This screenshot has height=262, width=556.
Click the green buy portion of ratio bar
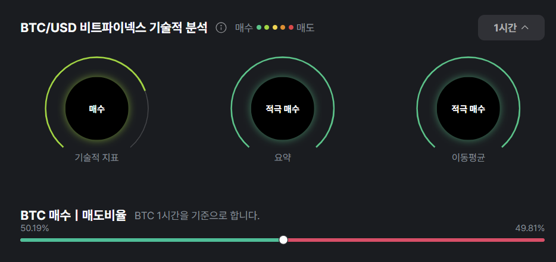(x=149, y=240)
